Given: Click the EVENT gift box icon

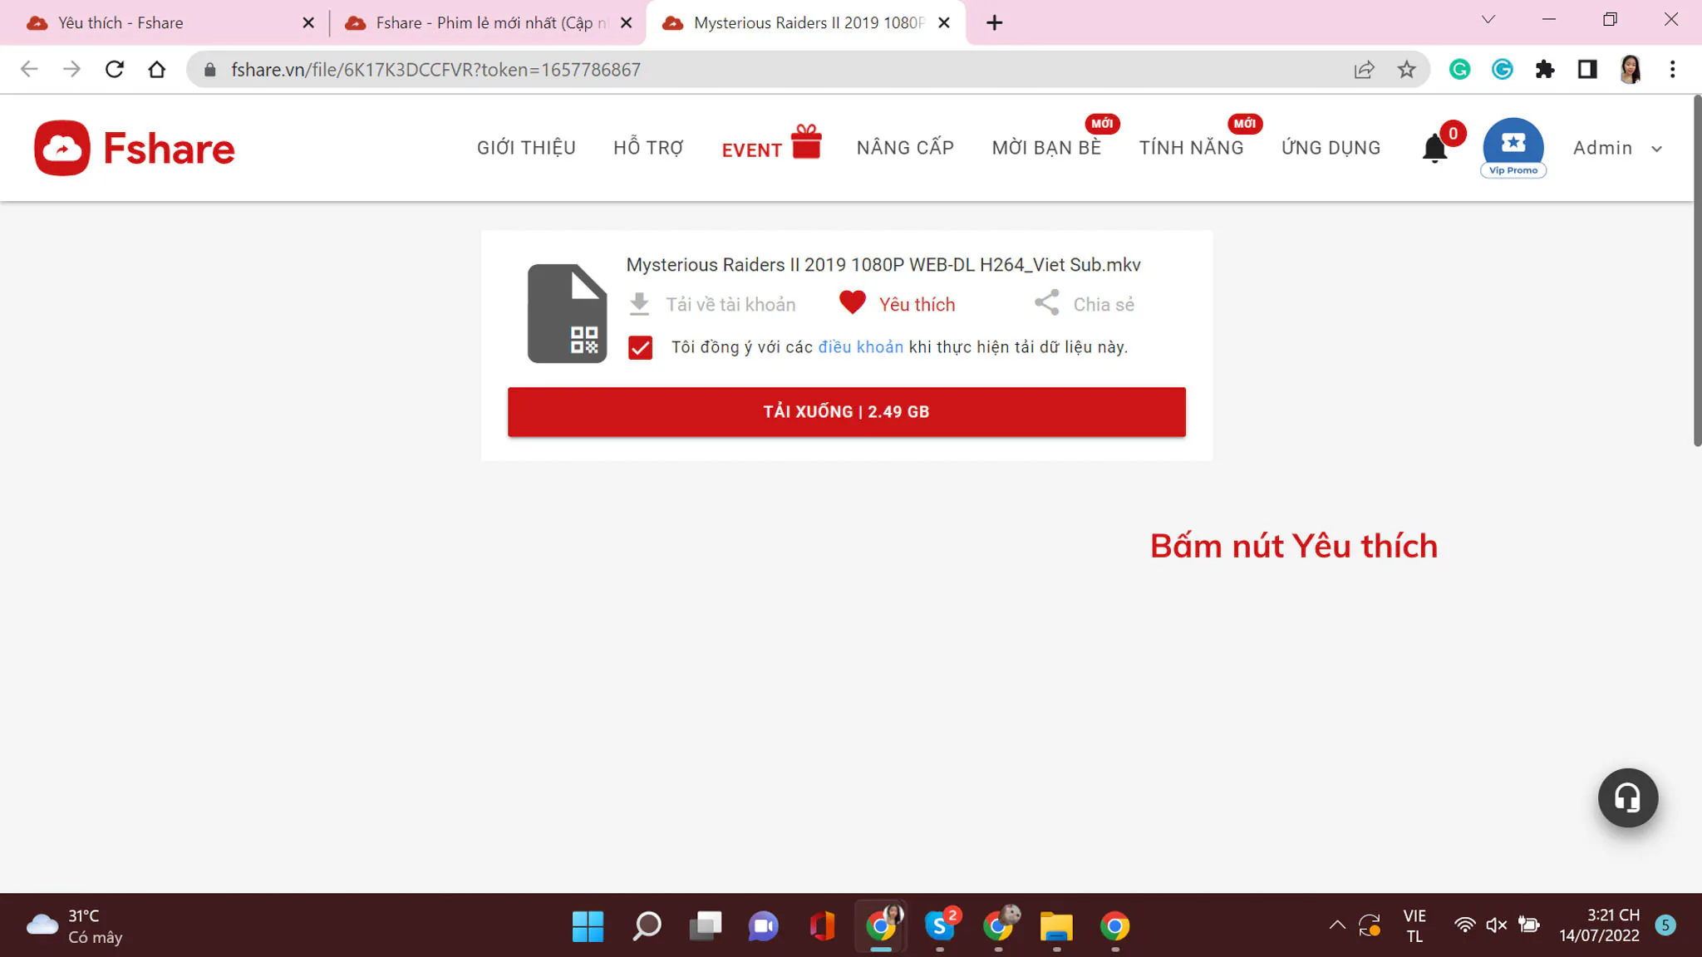Looking at the screenshot, I should 806,141.
